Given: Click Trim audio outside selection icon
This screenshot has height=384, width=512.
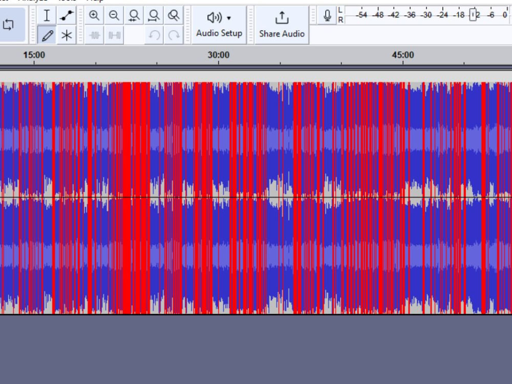Looking at the screenshot, I should (x=94, y=35).
